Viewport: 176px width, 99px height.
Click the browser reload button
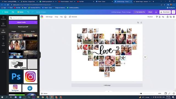[8, 5]
